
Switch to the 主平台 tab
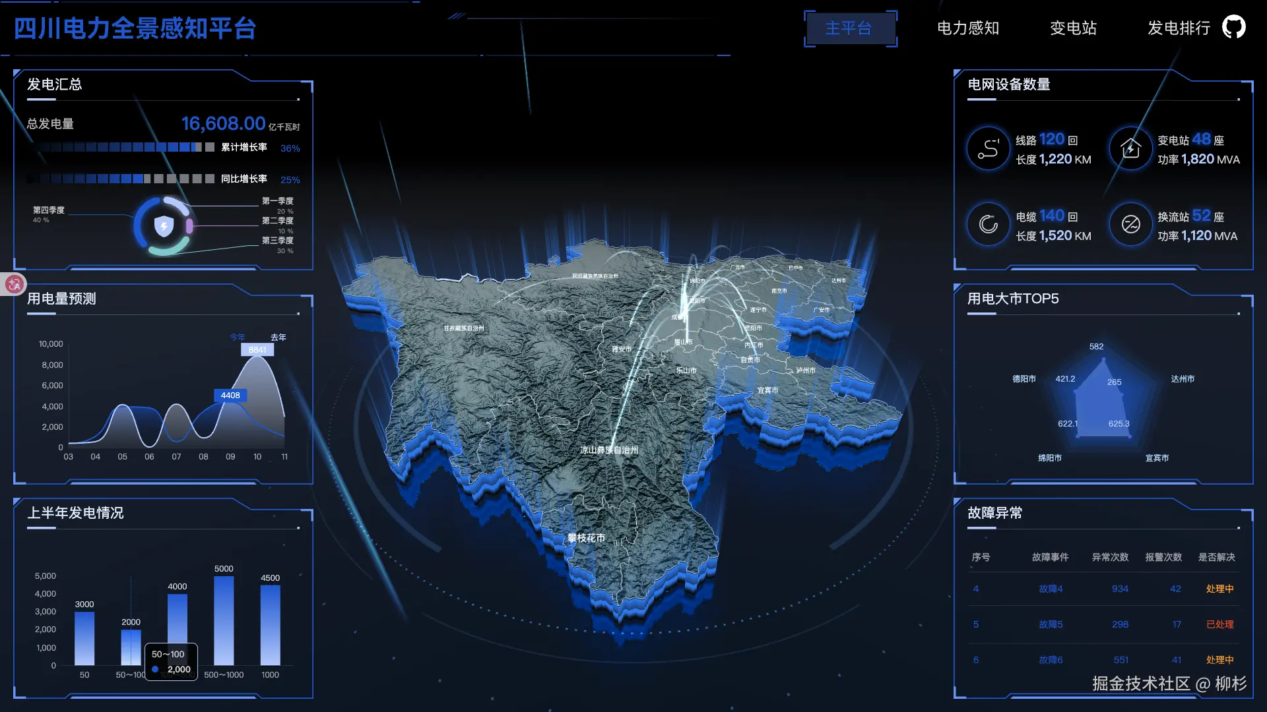[849, 28]
